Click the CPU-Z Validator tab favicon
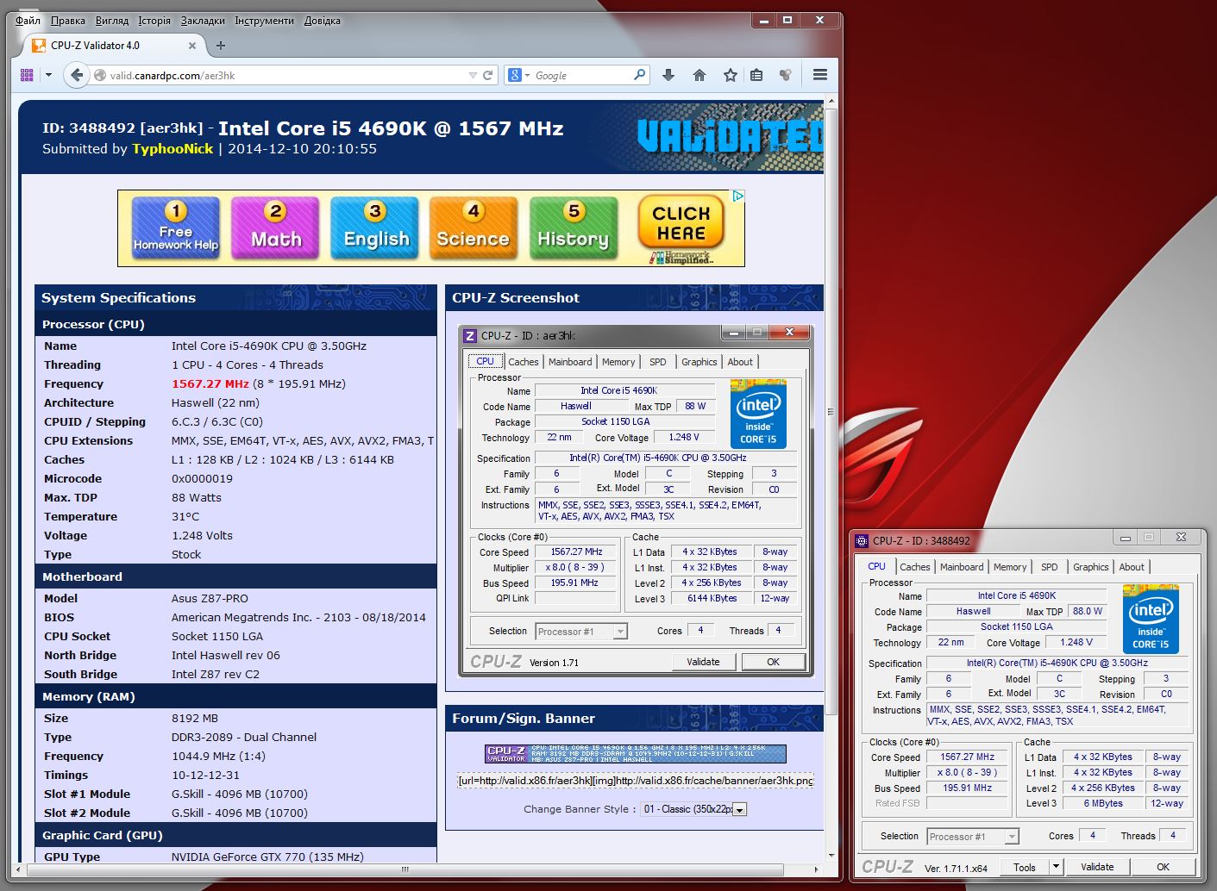1217x891 pixels. (38, 46)
